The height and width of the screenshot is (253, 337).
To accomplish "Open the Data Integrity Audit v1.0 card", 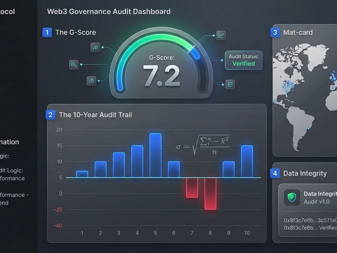I will (308, 210).
